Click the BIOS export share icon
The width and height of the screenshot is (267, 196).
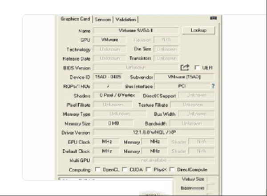pos(185,68)
